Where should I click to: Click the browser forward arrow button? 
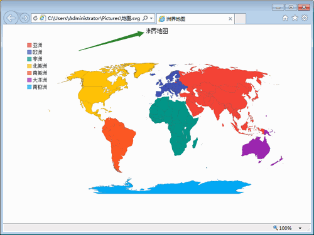click(24, 18)
